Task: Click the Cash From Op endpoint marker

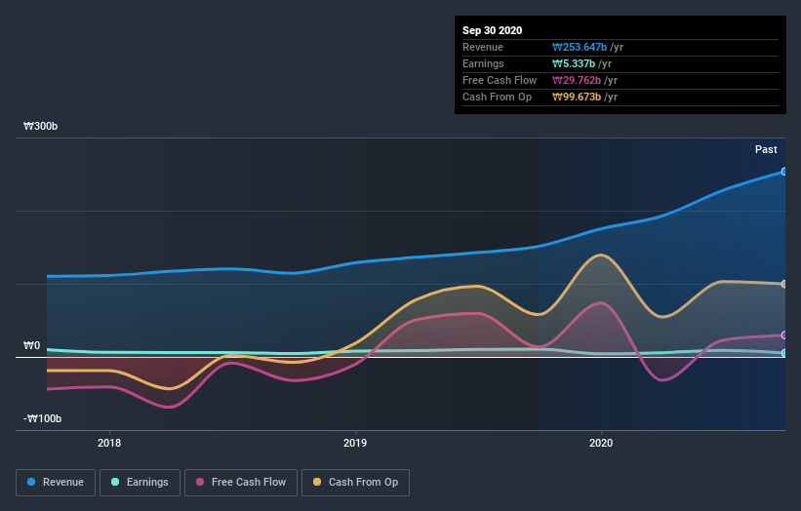Action: [784, 284]
